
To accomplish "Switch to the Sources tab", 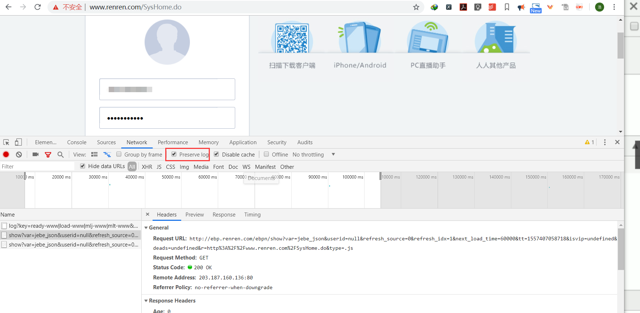I will pos(106,142).
